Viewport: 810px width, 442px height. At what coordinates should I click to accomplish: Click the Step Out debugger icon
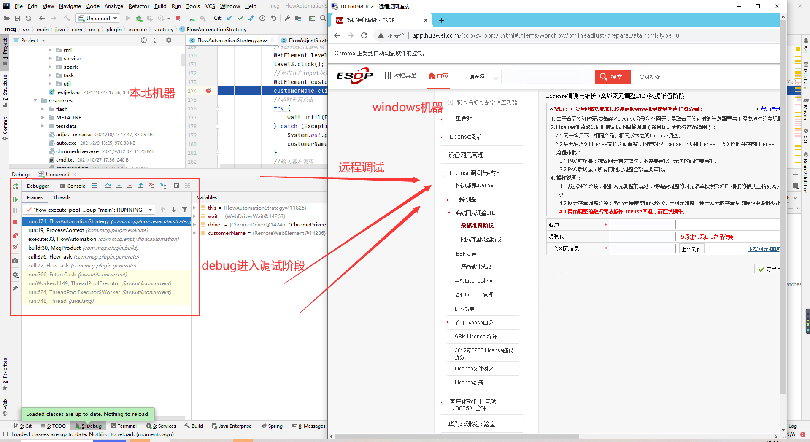tap(141, 186)
